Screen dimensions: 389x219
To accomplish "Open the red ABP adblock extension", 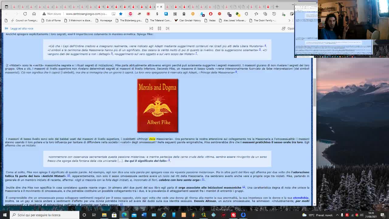I will point(130,14).
